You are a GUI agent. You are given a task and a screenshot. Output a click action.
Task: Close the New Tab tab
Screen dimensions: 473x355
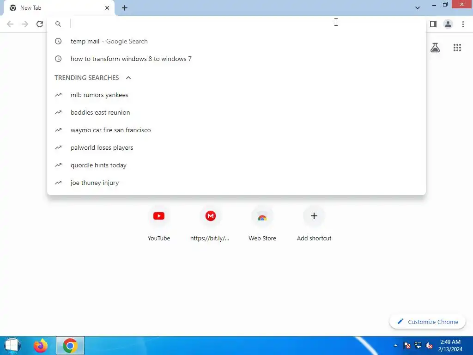(x=107, y=8)
